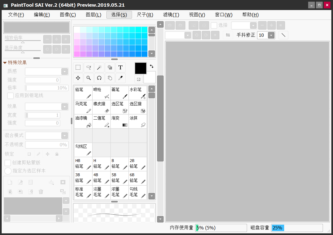
Task: Enable 指定为选区样本 option
Action: point(8,171)
